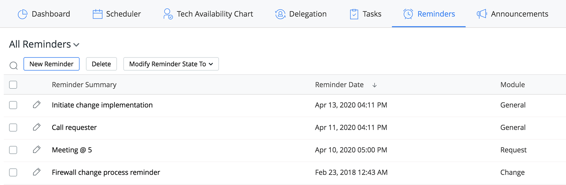Click the Delegation person icon
This screenshot has width=566, height=185.
tap(280, 14)
